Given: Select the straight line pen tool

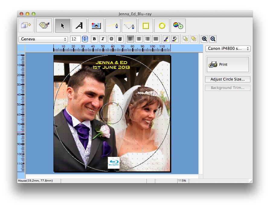Looking at the screenshot, I should click(x=113, y=26).
